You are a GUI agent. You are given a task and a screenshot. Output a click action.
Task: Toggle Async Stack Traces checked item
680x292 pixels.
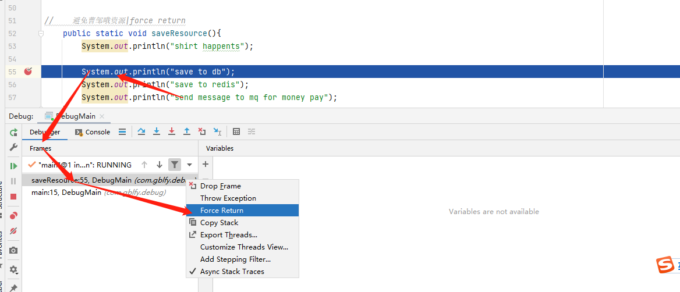[242, 271]
